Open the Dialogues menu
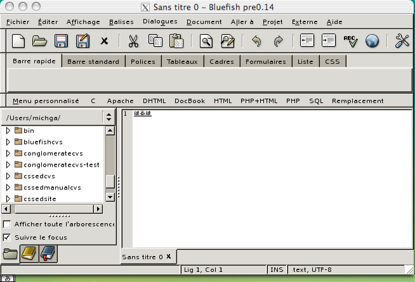Screen dimensions: 415x282 coord(160,22)
